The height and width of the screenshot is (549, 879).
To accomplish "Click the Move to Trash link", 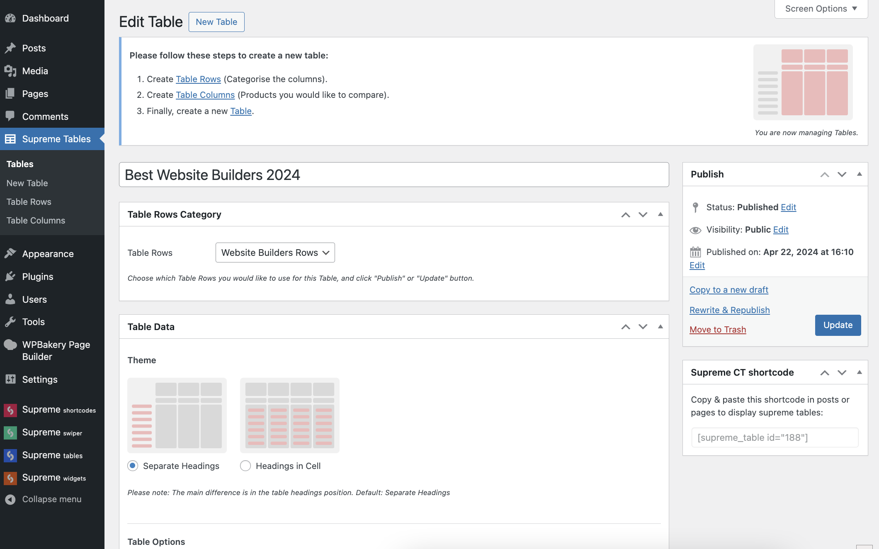I will [x=718, y=330].
